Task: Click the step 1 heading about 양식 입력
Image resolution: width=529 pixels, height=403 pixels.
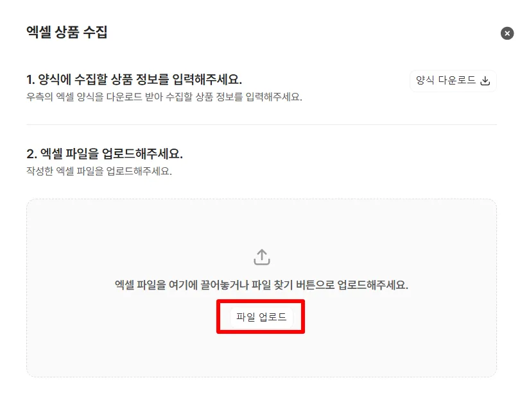Action: 134,80
